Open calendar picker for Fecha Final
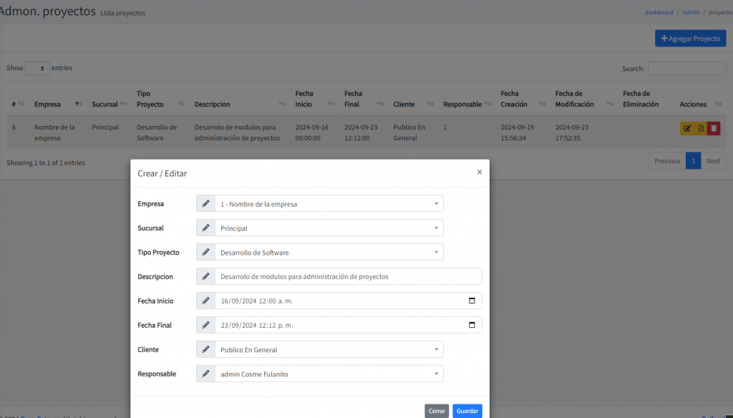 click(x=471, y=325)
